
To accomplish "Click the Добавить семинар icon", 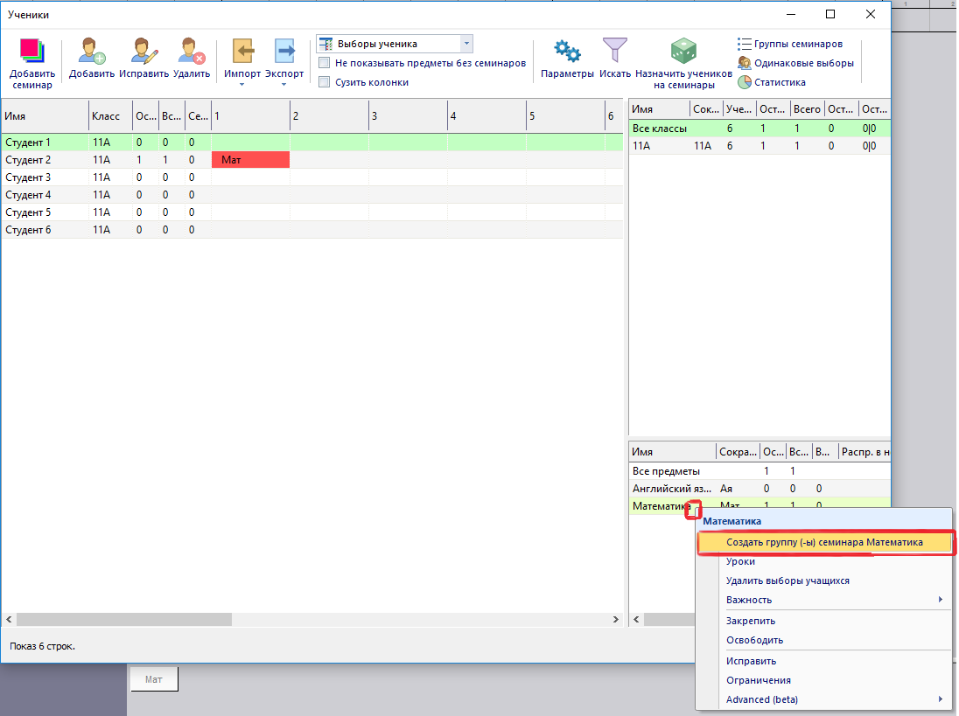I will [x=32, y=52].
